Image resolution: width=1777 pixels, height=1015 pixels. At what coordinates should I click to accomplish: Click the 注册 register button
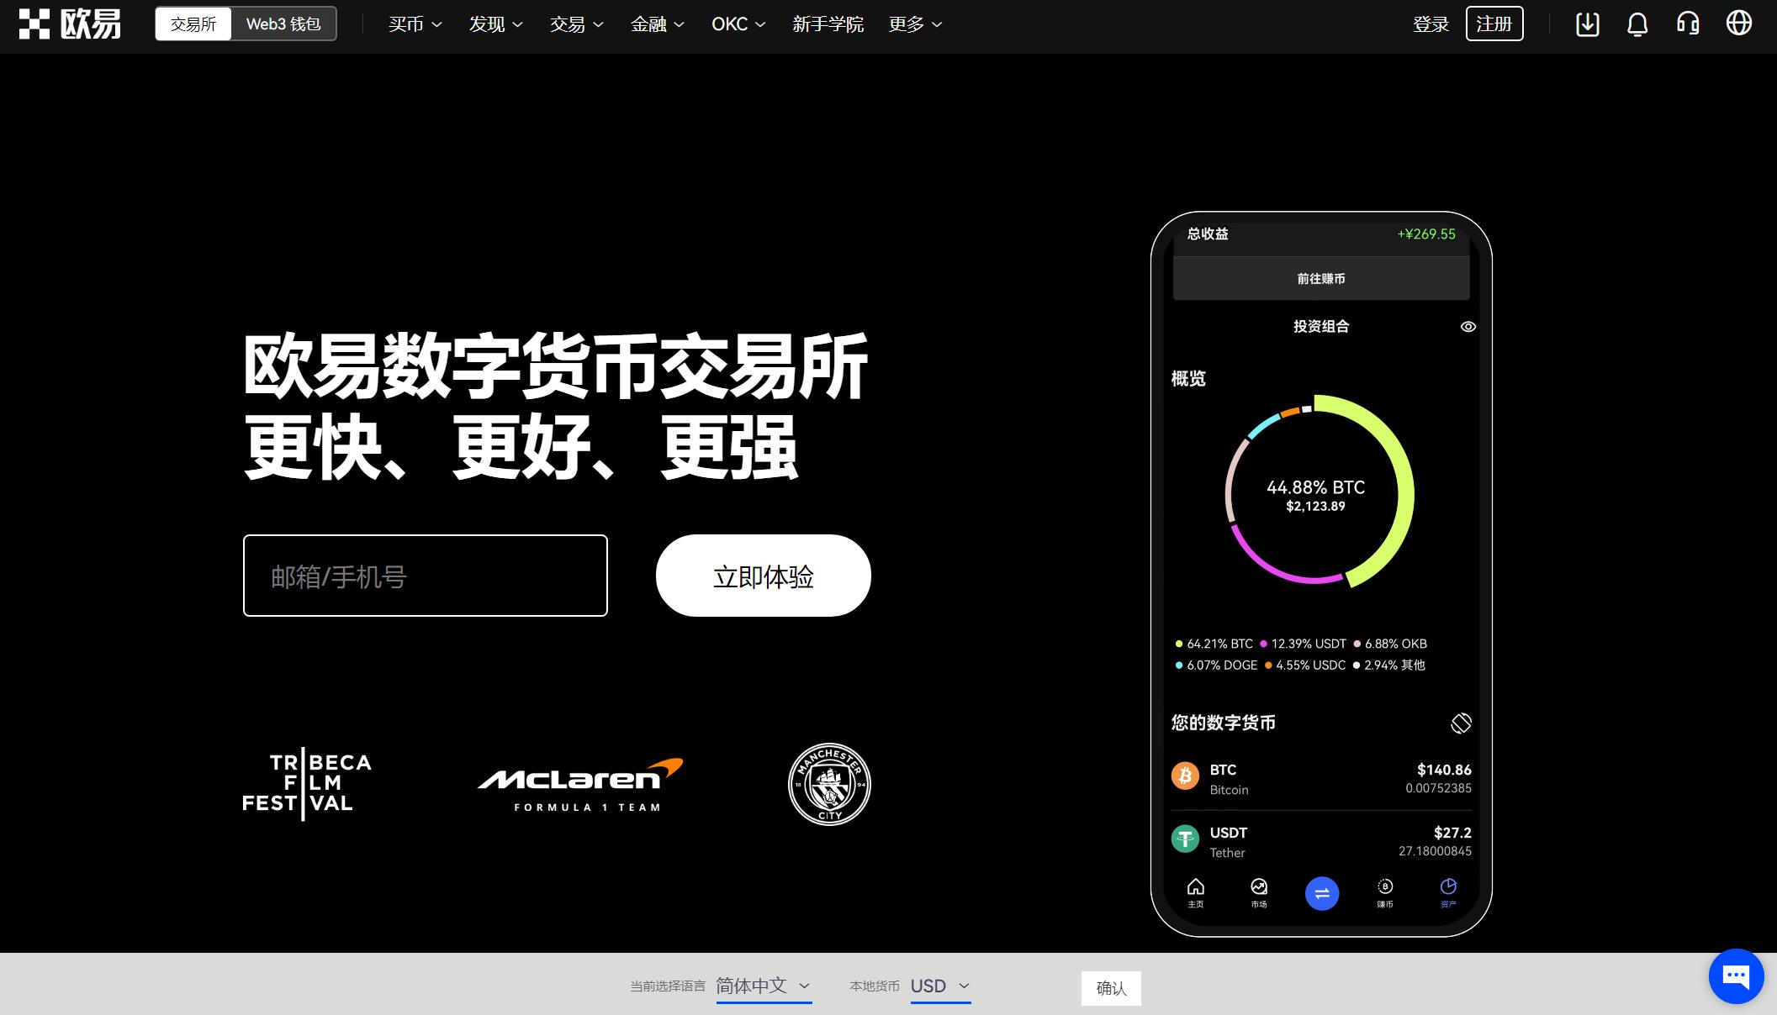[1494, 24]
